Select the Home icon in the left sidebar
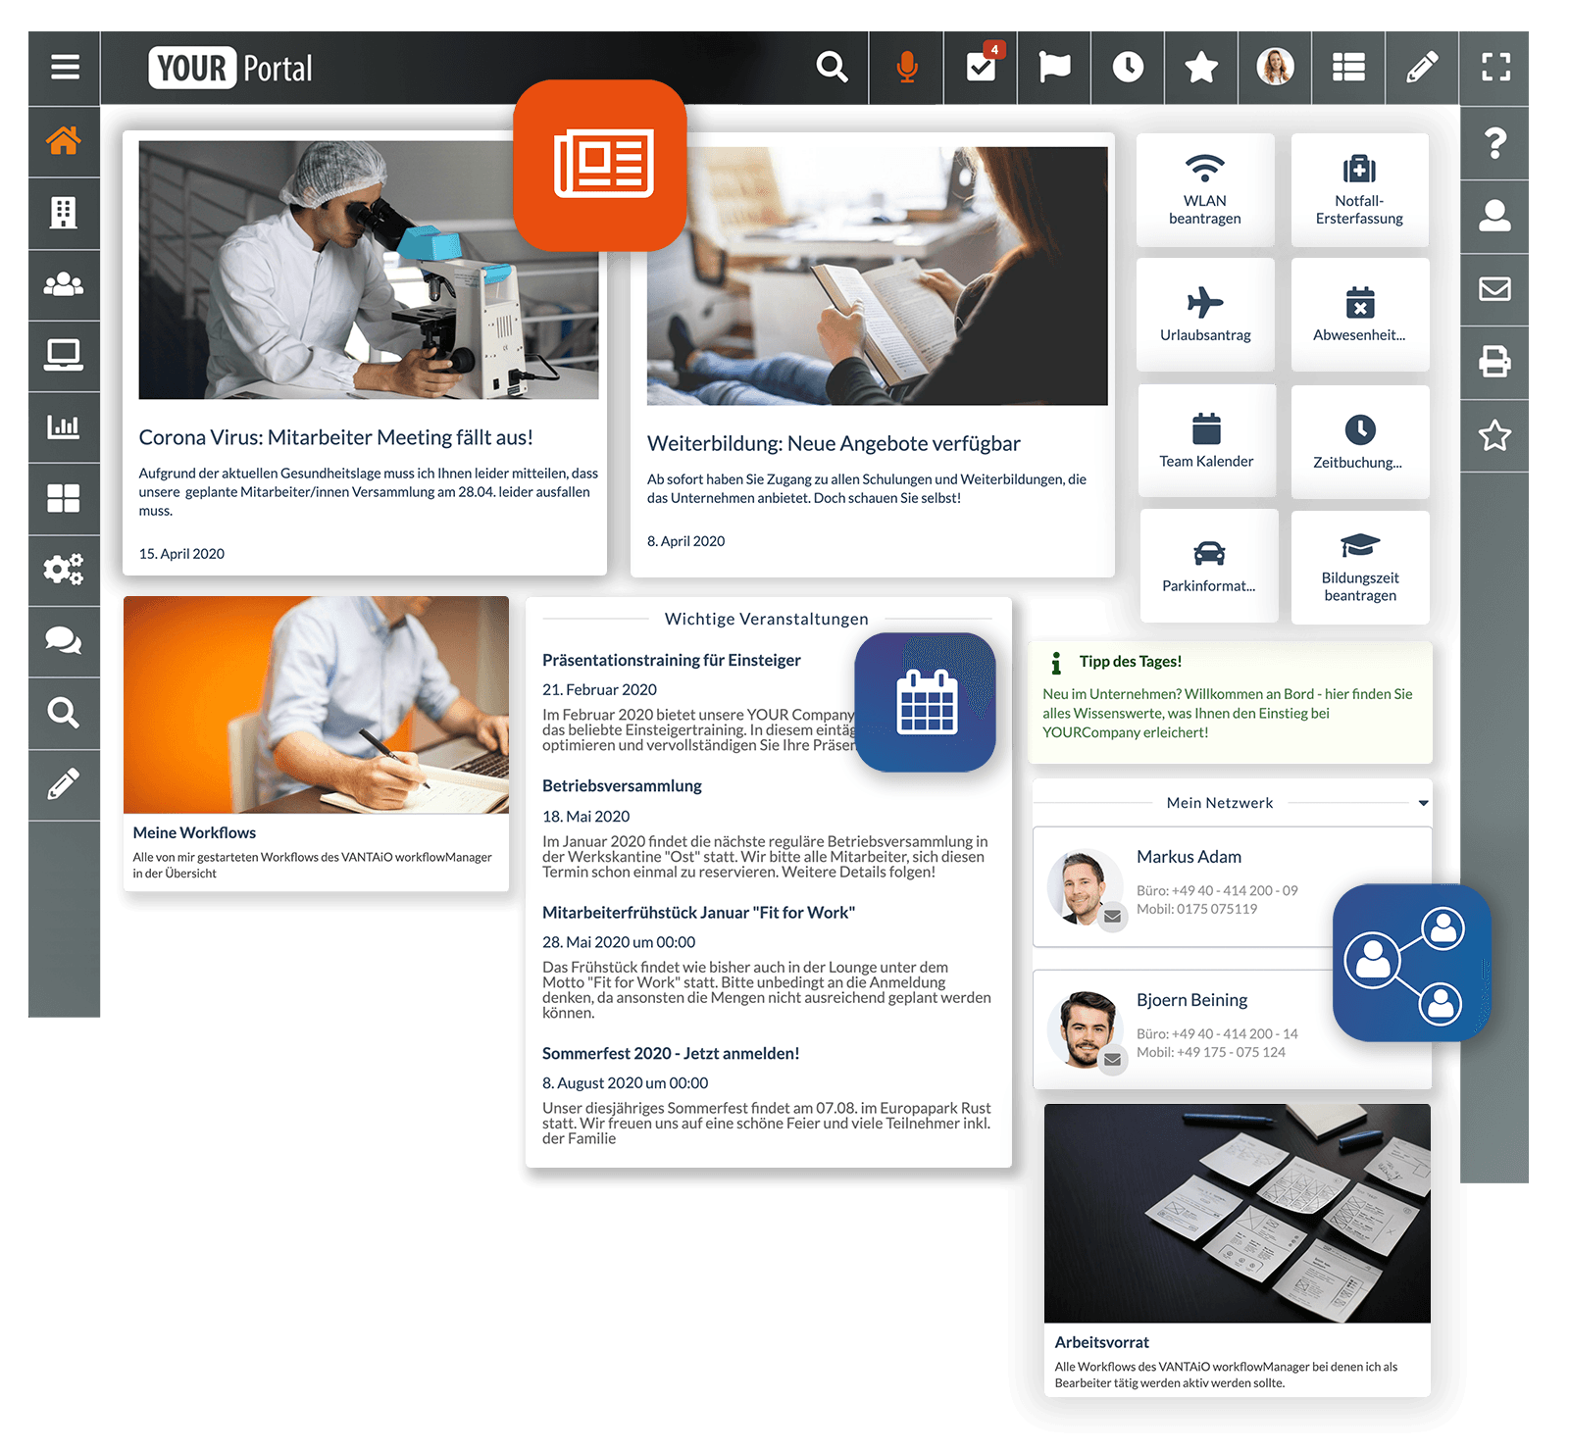1569x1452 pixels. click(x=64, y=141)
